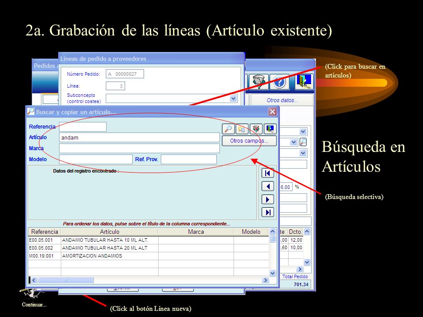Click the Artículo field containing andam
This screenshot has width=423, height=317.
(x=139, y=137)
